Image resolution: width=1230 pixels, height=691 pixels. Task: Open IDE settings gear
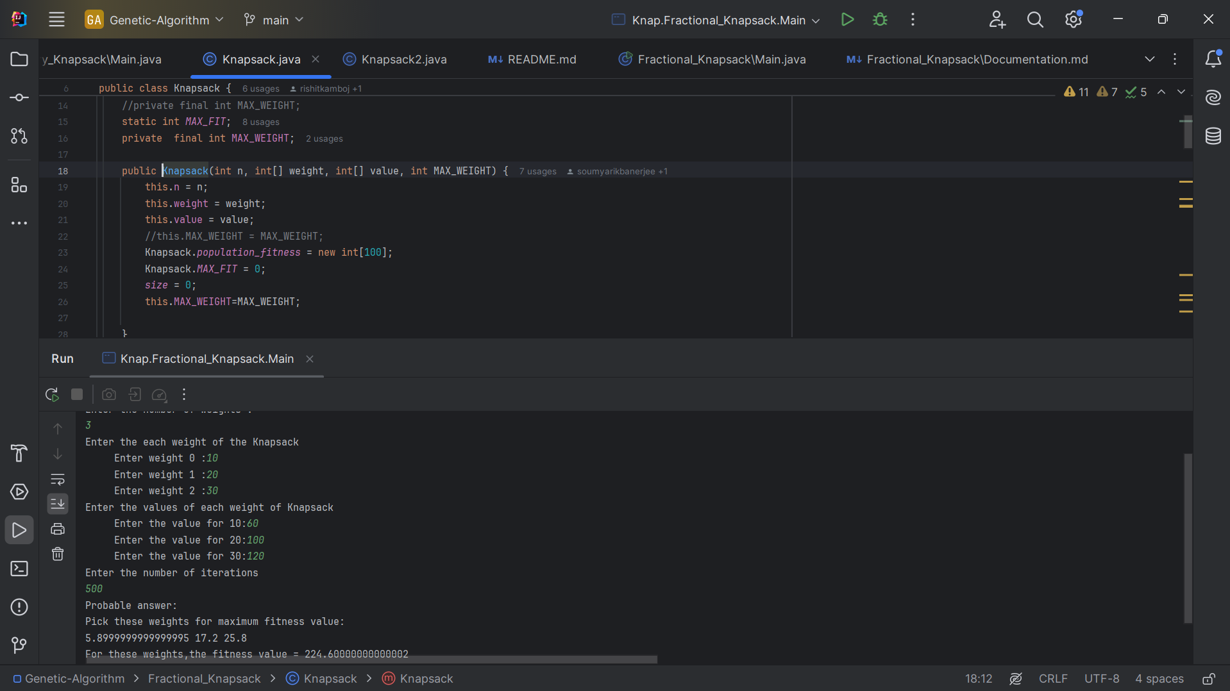(1074, 20)
